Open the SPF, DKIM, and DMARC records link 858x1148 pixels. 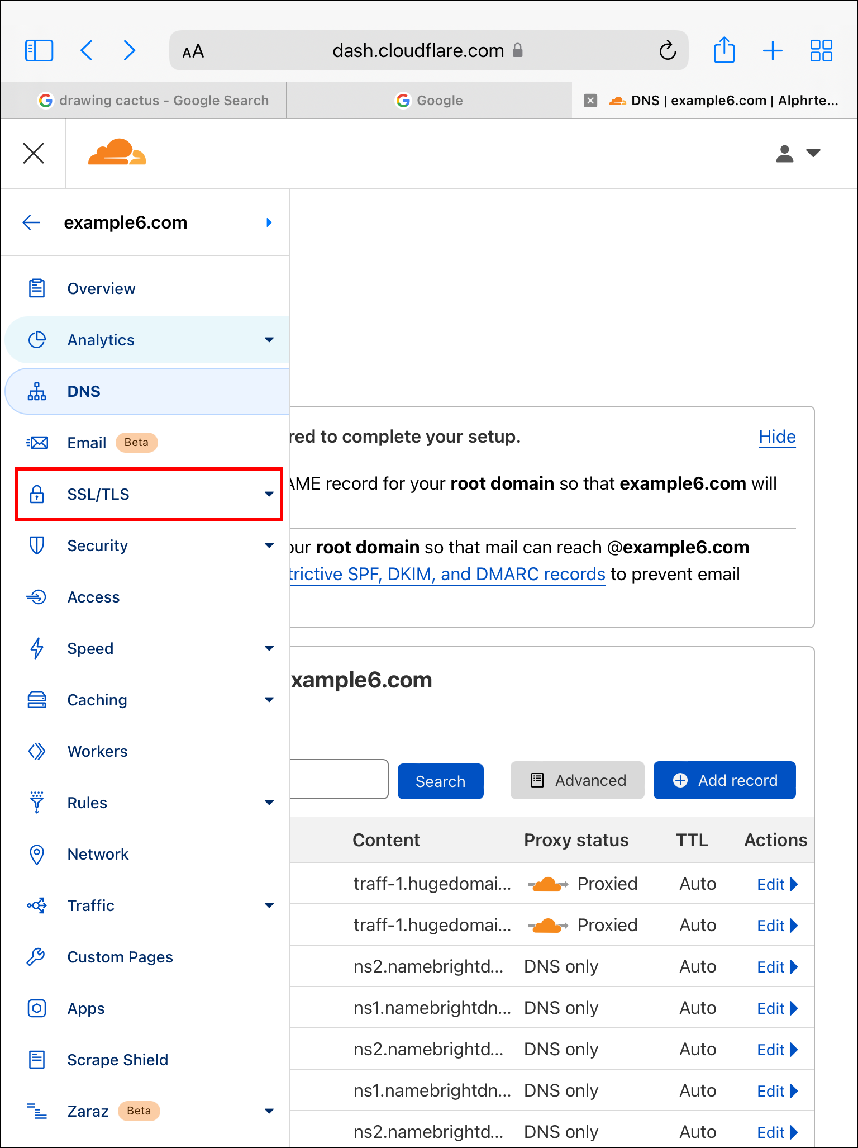point(448,574)
